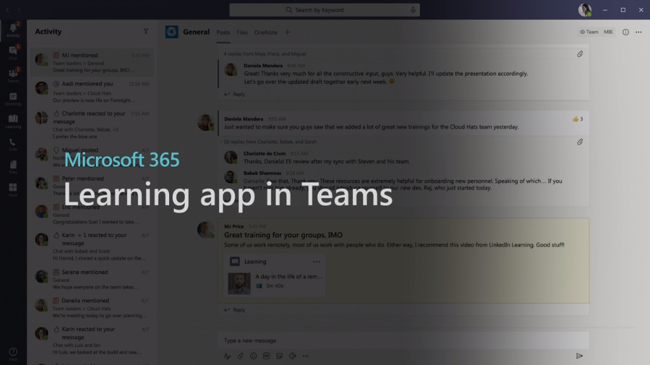This screenshot has width=650, height=365.
Task: Open the Calls section in sidebar
Action: pos(13,144)
